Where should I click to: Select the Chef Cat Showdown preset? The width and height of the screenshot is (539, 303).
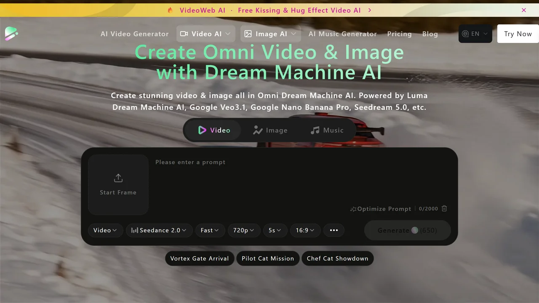click(x=338, y=258)
